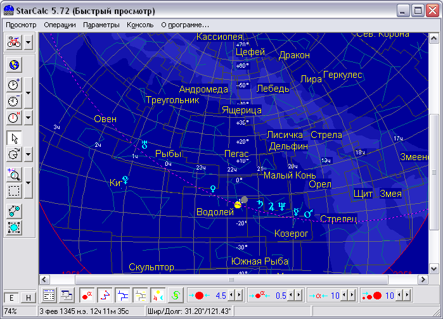443x319 pixels.
Task: Toggle planets display button in bottom toolbar
Action: 158,295
